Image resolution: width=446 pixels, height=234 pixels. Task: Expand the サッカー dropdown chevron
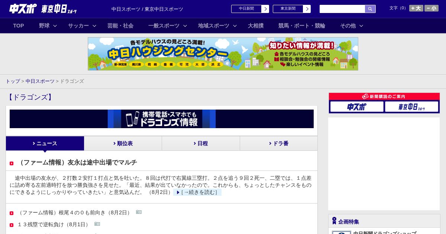pos(94,26)
